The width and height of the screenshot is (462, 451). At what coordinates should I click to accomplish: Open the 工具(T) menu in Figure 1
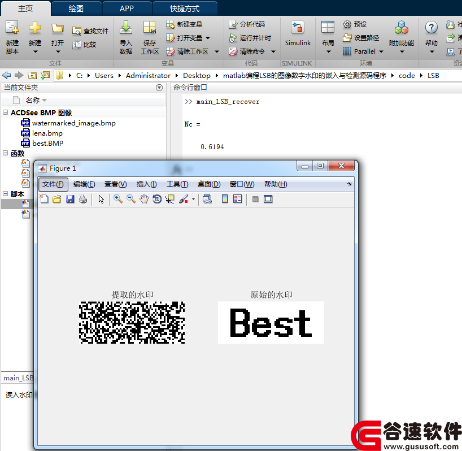177,184
